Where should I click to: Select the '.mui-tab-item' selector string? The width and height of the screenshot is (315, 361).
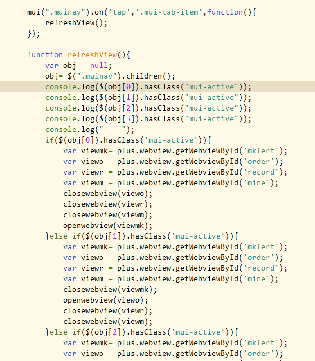coord(169,12)
